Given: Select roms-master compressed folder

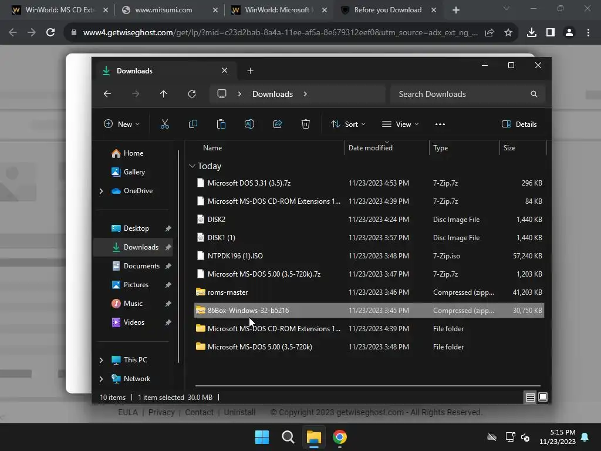Looking at the screenshot, I should (x=369, y=292).
